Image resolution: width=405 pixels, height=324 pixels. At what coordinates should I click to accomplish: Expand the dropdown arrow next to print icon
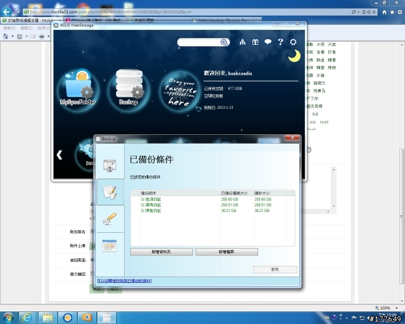pos(48,37)
